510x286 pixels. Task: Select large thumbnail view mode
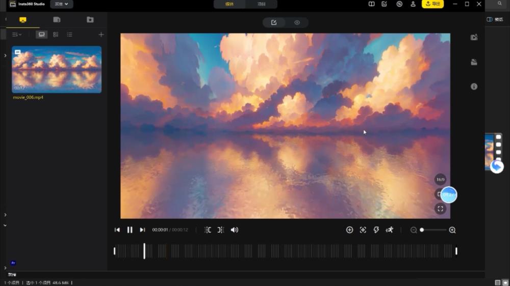point(41,35)
